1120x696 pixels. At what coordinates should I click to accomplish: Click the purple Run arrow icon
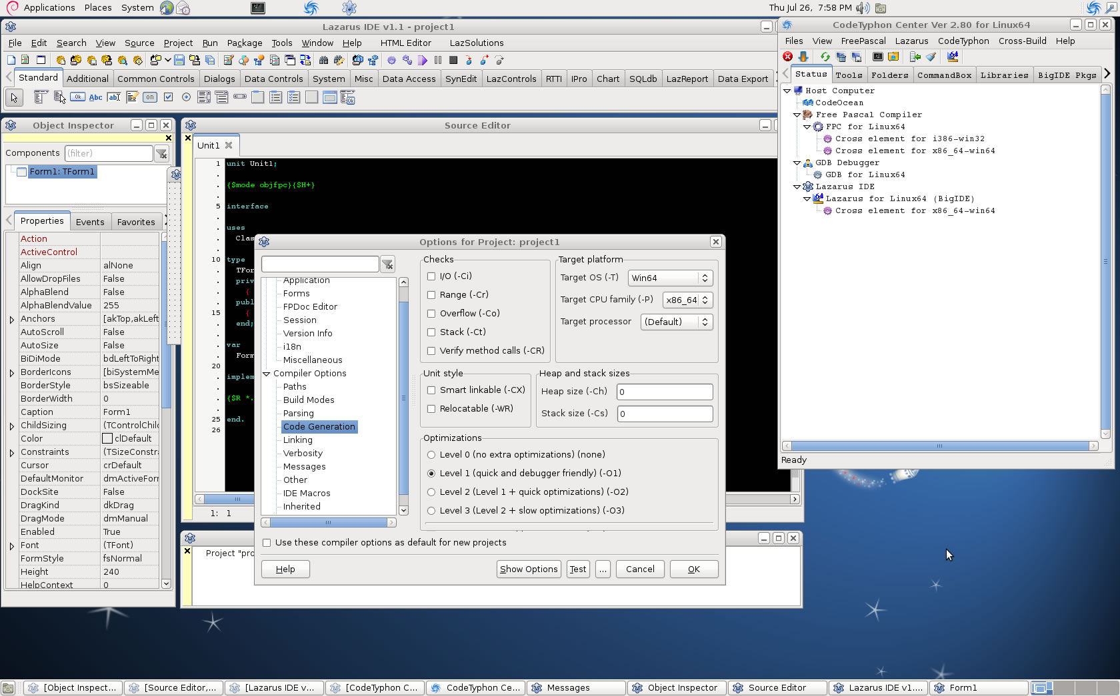(x=423, y=60)
